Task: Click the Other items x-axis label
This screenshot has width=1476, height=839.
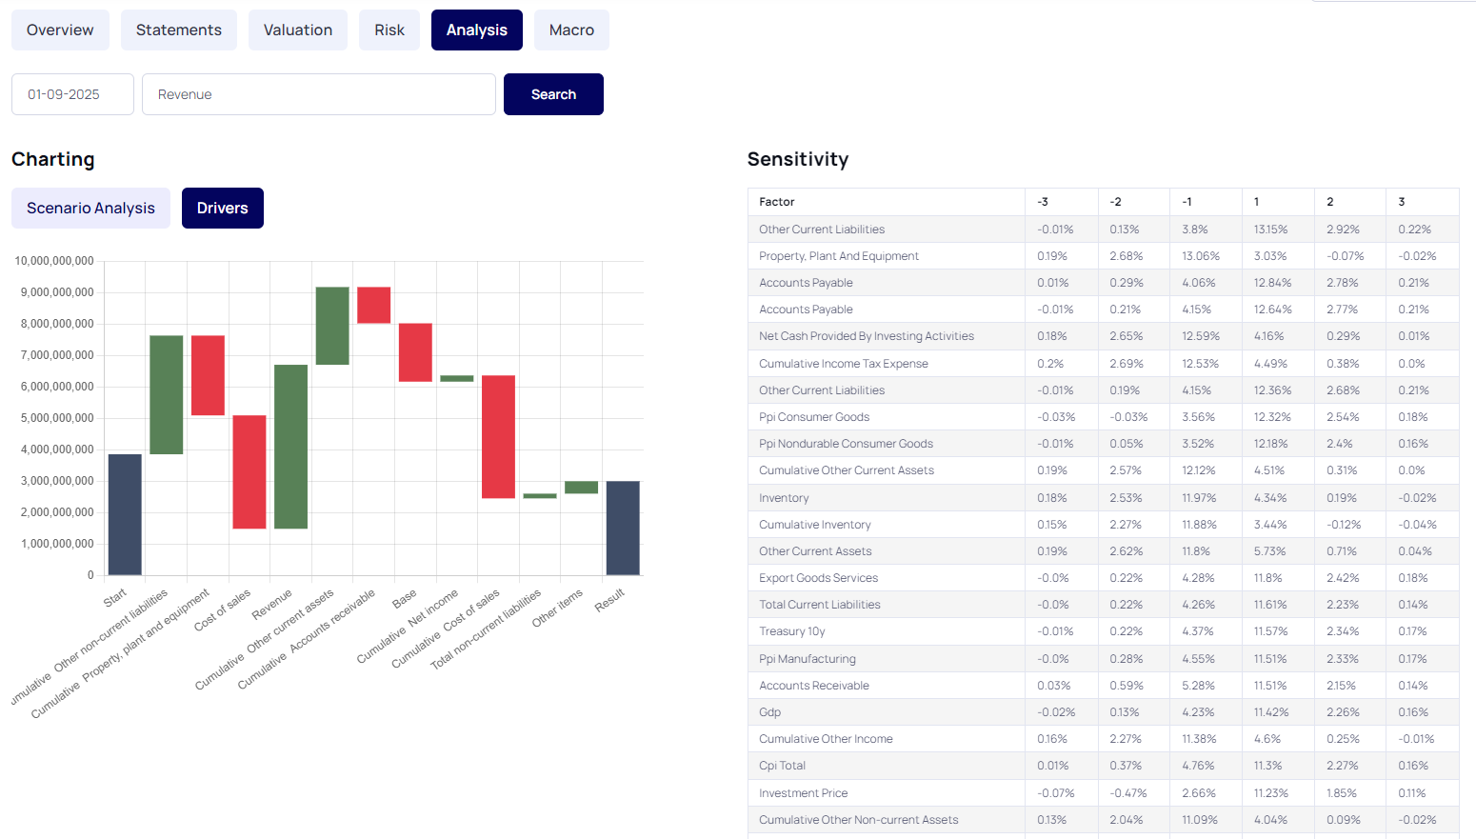Action: [x=557, y=608]
